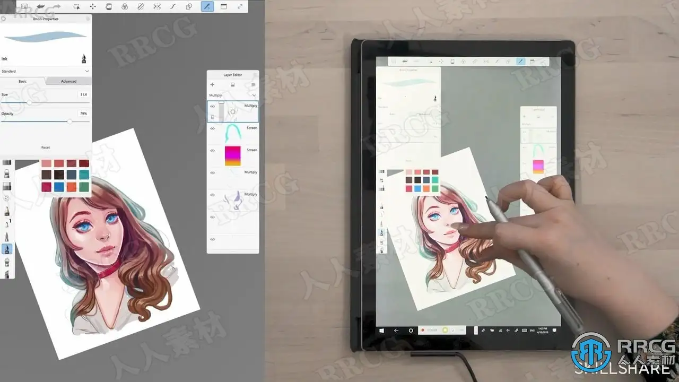
Task: Click the Undo arrow in the toolbar
Action: point(40,6)
